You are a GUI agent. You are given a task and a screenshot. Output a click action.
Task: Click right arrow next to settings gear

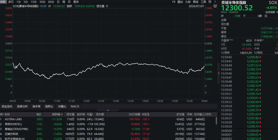[x=215, y=2]
